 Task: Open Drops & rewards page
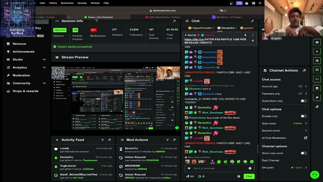(25, 91)
